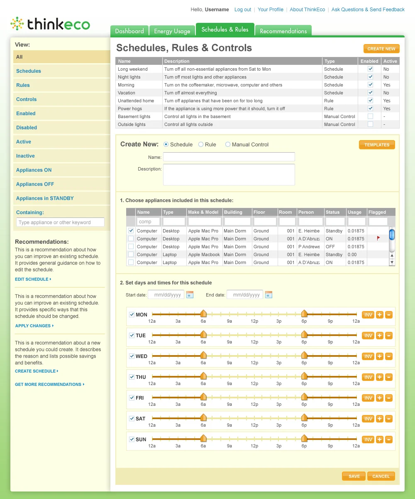Click appliance list scrollbar up arrow

click(392, 256)
